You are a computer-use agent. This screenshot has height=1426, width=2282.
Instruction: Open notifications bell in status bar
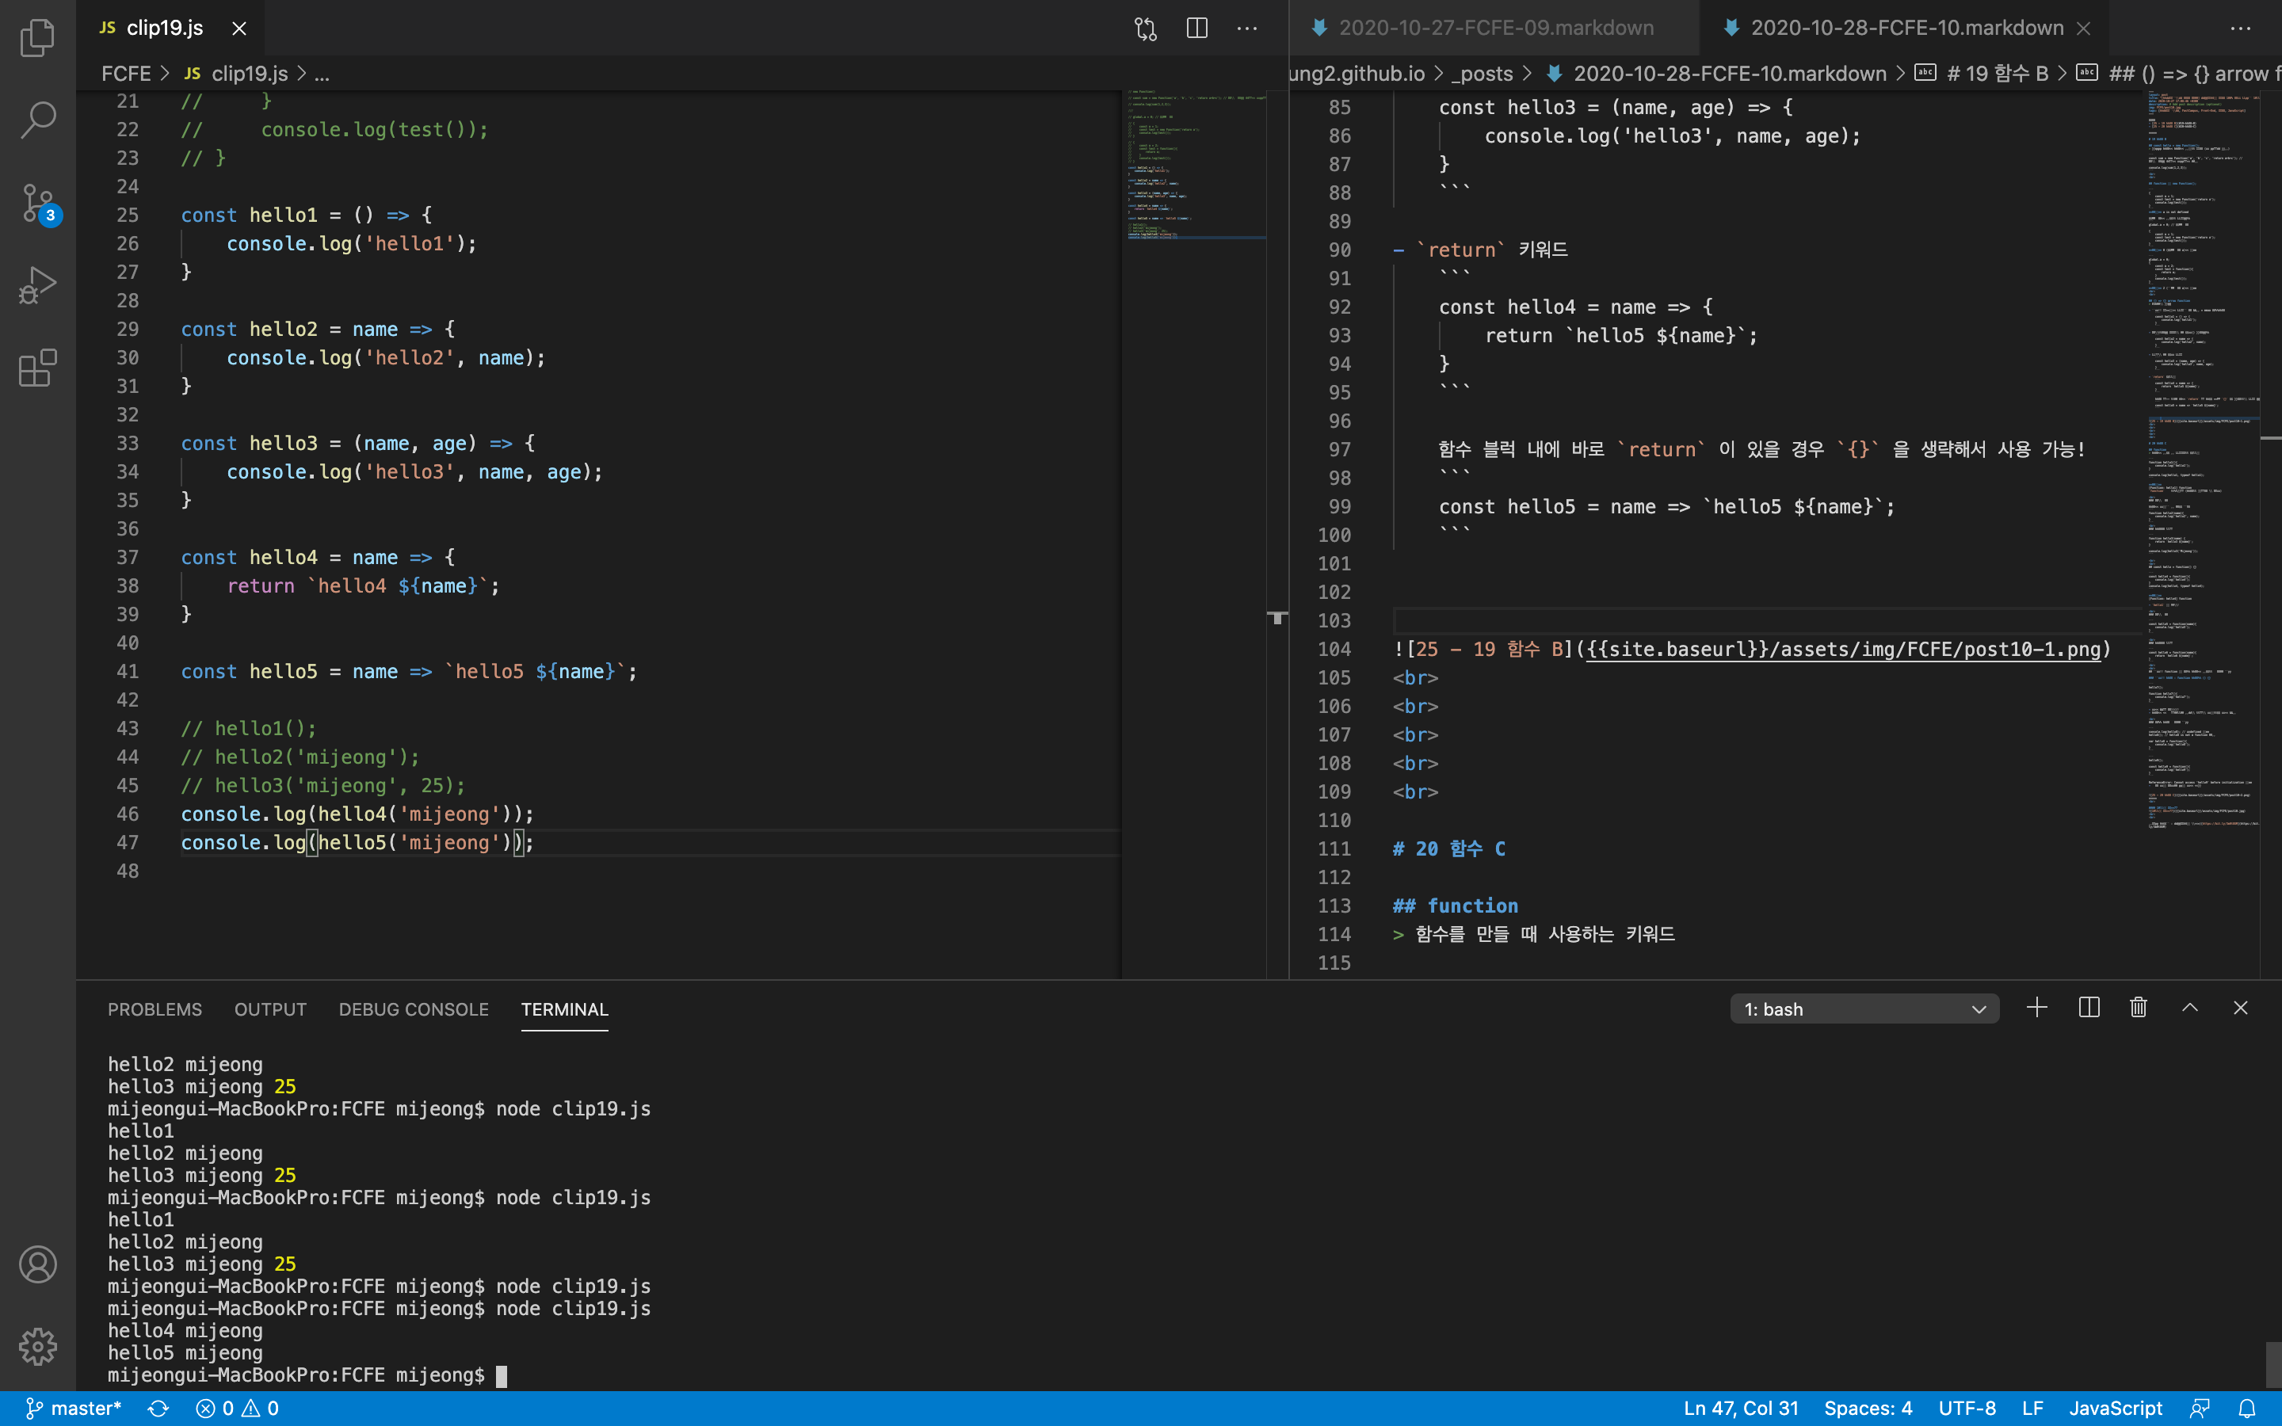tap(2247, 1408)
